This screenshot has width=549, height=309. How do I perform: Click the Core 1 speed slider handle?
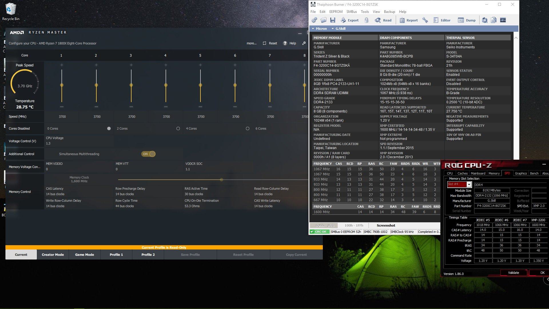62,85
